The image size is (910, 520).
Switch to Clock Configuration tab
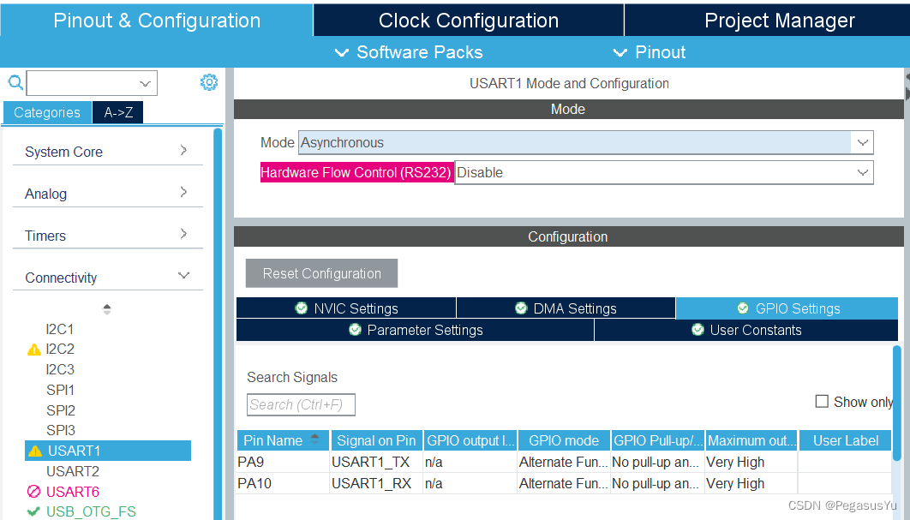(469, 21)
